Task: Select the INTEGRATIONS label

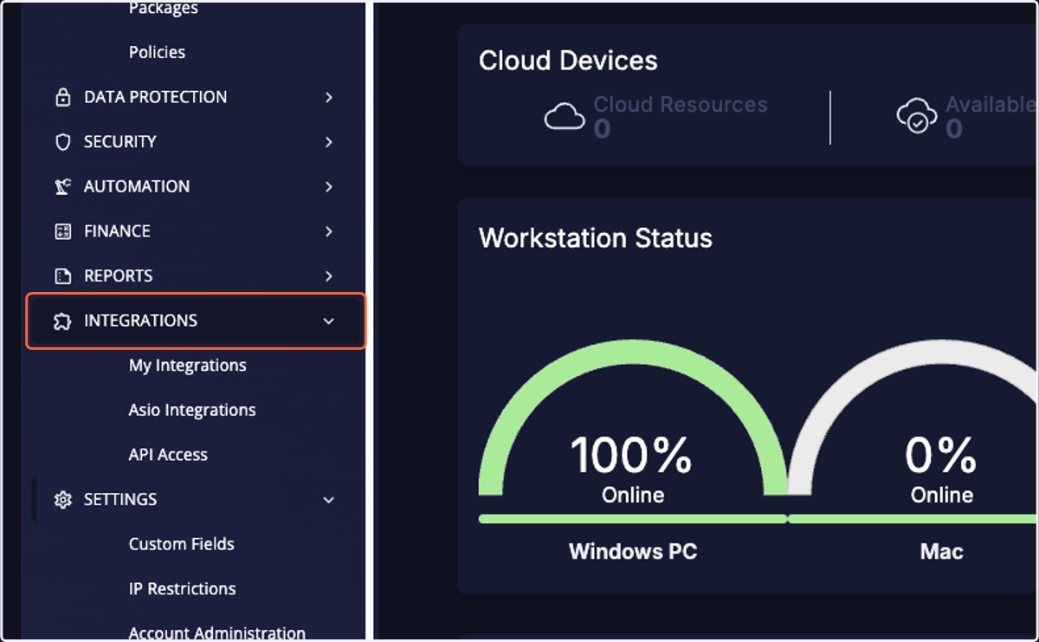Action: coord(140,321)
